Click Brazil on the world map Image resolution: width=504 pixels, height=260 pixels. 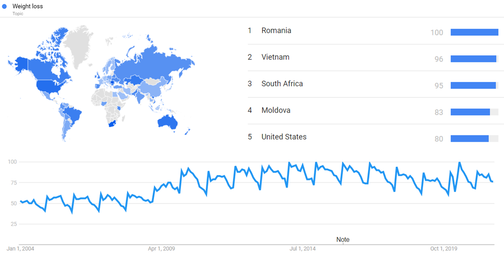(72, 113)
